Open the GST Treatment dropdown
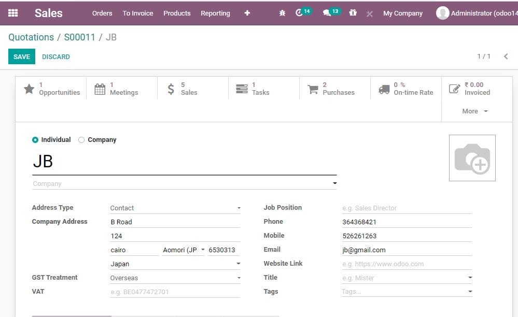This screenshot has width=518, height=317. point(175,278)
